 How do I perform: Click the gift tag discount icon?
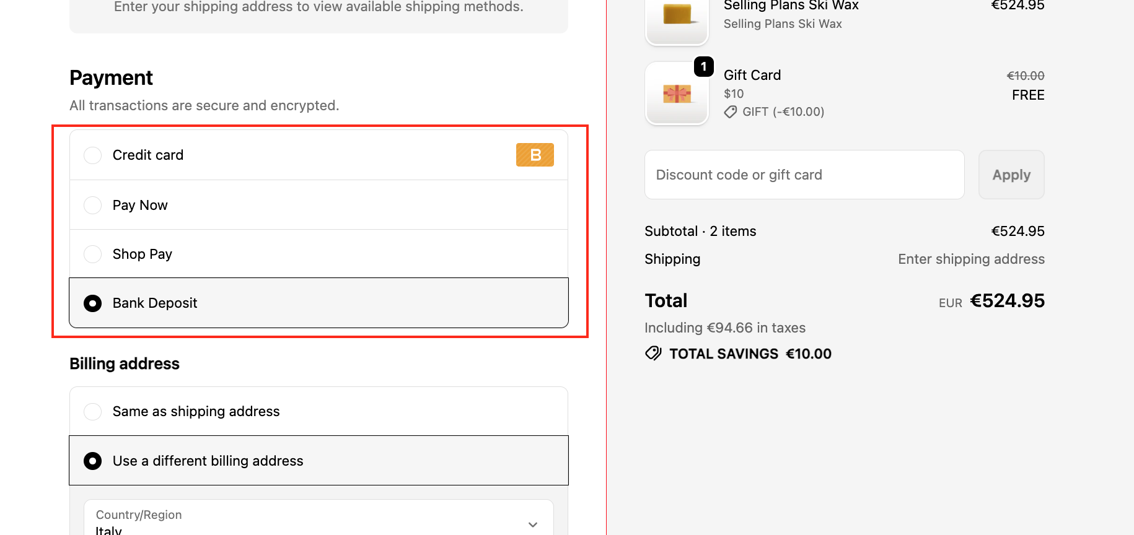point(731,112)
